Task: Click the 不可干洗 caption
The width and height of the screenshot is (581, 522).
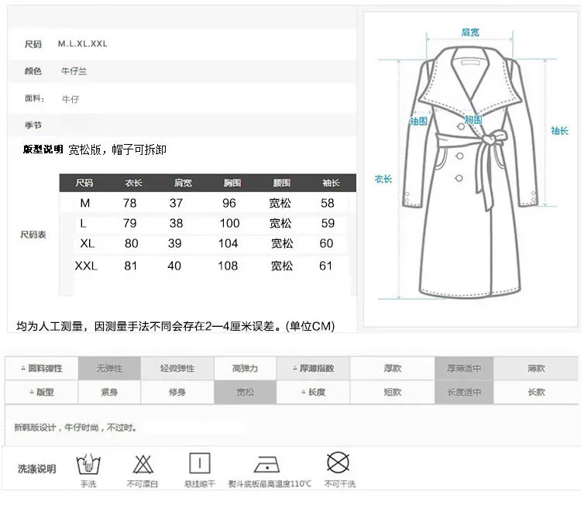Action: (340, 484)
